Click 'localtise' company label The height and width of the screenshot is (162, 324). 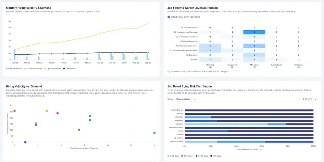[179, 134]
